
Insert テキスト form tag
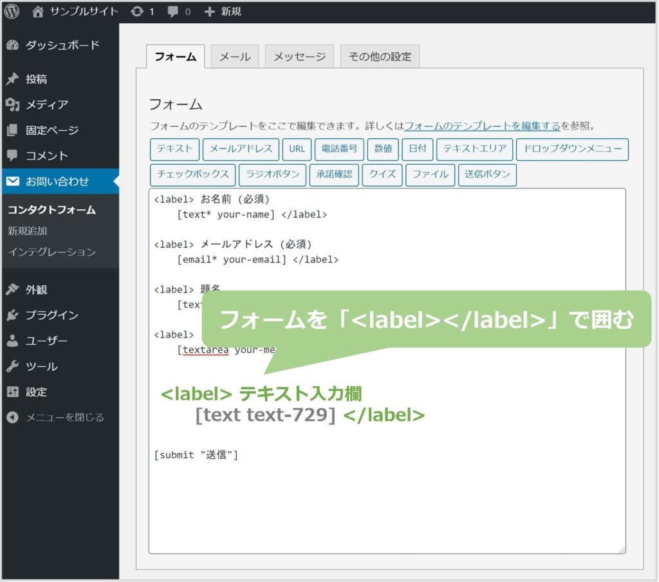[174, 149]
